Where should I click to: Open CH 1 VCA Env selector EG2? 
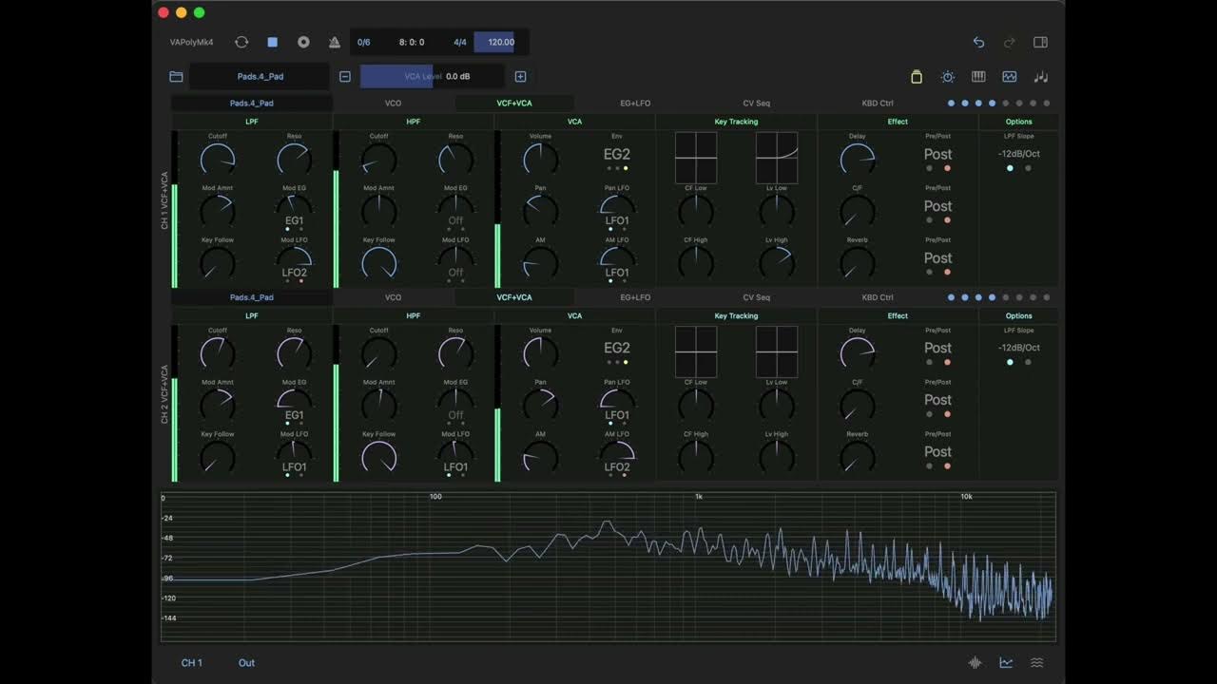(617, 154)
